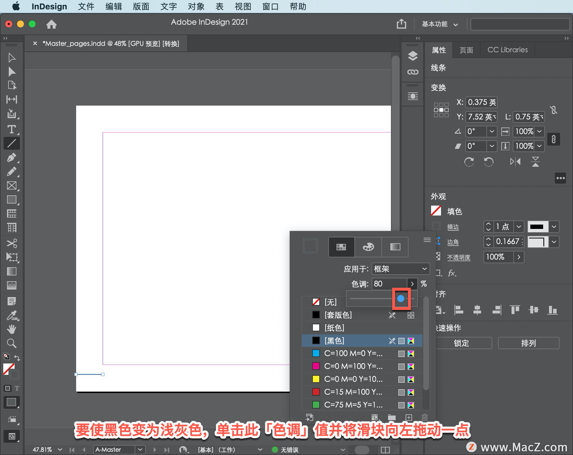Image resolution: width=573 pixels, height=455 pixels.
Task: Select the Hand tool
Action: [x=12, y=329]
